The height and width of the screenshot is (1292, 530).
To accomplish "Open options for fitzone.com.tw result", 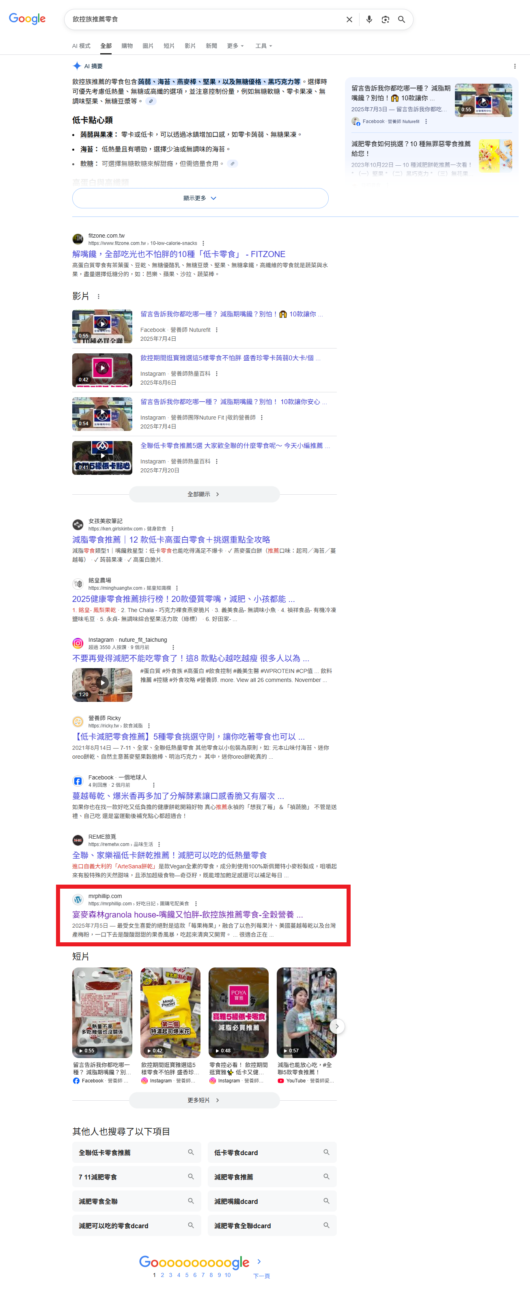I will pyautogui.click(x=203, y=243).
